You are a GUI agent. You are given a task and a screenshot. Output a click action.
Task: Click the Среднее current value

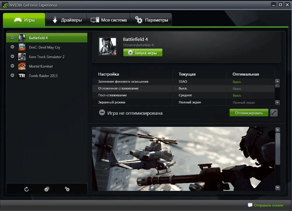point(185,95)
